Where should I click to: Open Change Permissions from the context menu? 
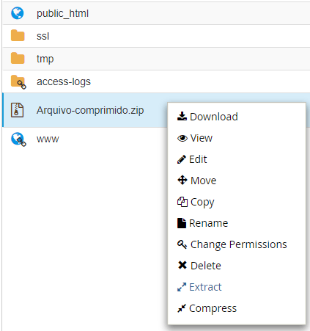232,244
